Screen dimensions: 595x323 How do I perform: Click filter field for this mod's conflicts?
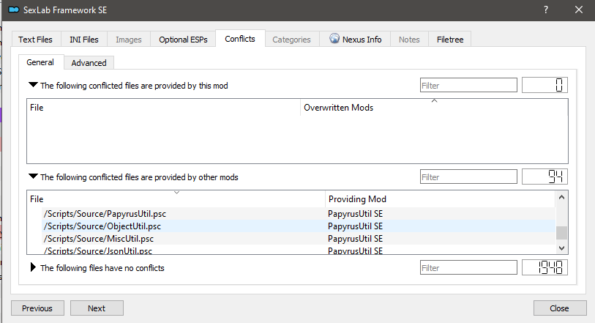pyautogui.click(x=468, y=86)
